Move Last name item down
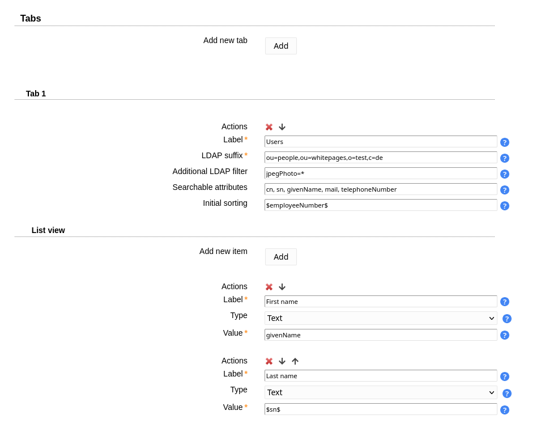The height and width of the screenshot is (423, 545). [282, 361]
